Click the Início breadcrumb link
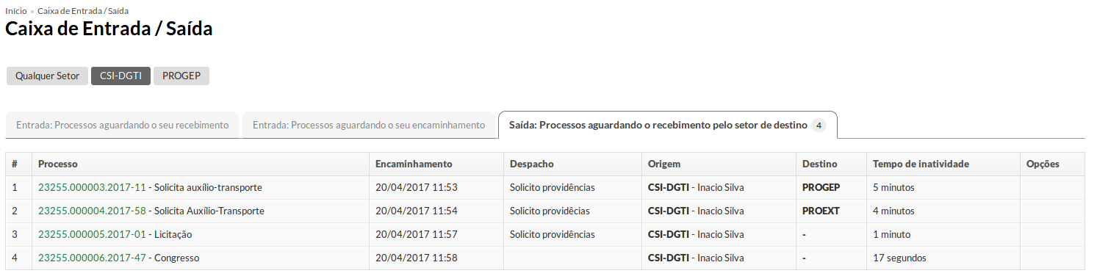This screenshot has height=276, width=1097. [16, 11]
